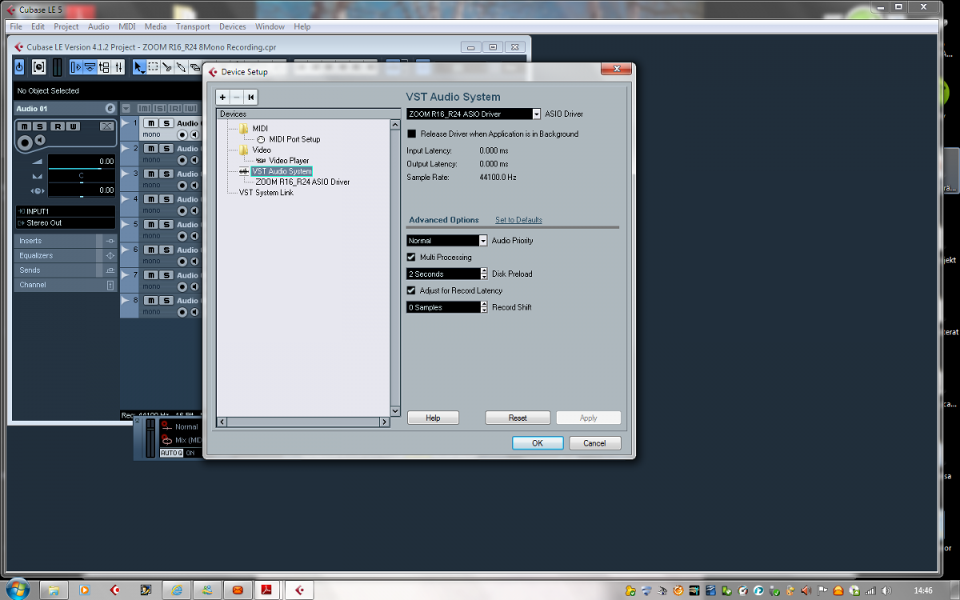The image size is (960, 600).
Task: Open the Equalizers section icon in Inspector
Action: point(110,255)
